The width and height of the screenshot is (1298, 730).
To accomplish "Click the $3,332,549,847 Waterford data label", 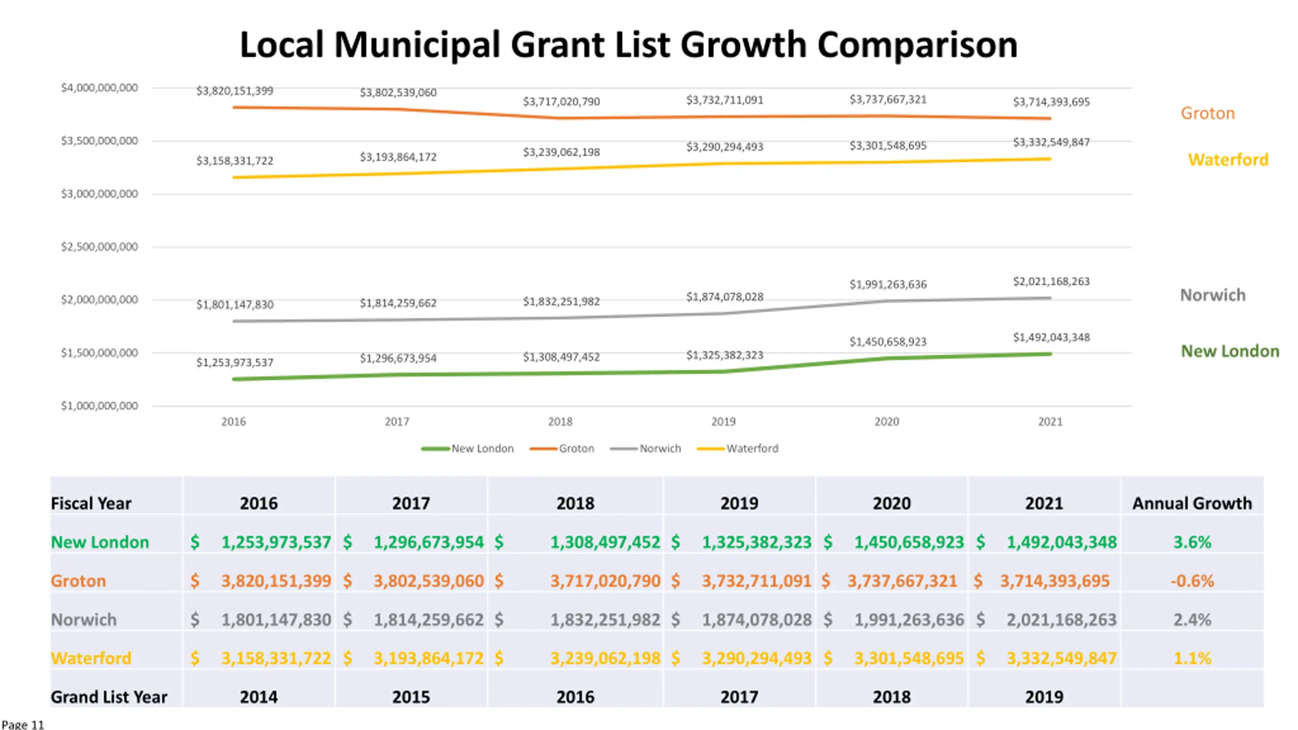I will click(x=1051, y=142).
